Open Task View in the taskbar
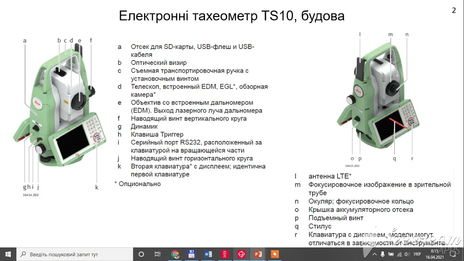This screenshot has width=464, height=261. click(x=157, y=254)
